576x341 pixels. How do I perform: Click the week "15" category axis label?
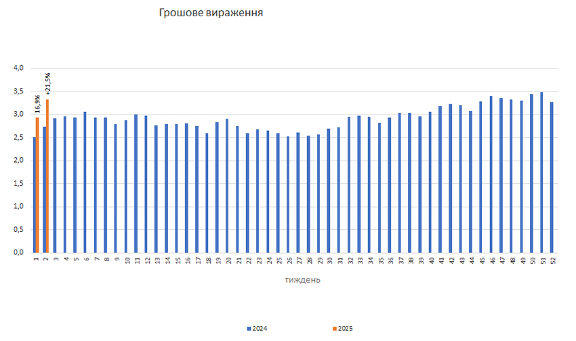coord(178,260)
